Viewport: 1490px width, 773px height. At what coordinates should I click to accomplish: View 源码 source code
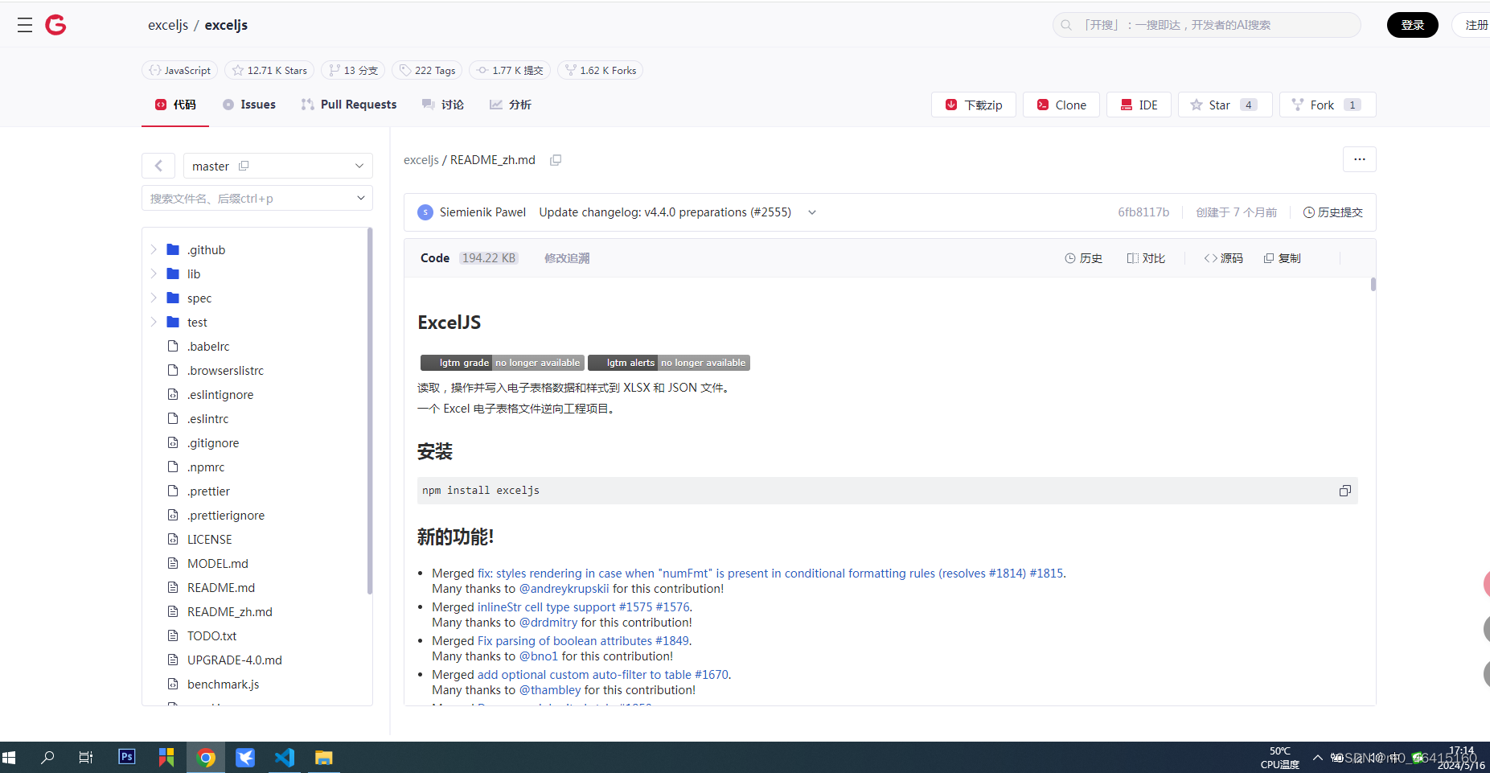pyautogui.click(x=1223, y=258)
